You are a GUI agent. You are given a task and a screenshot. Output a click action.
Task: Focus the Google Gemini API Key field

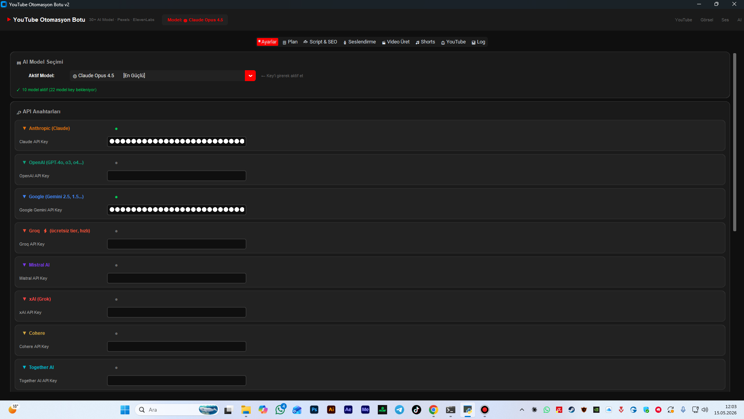pos(177,210)
